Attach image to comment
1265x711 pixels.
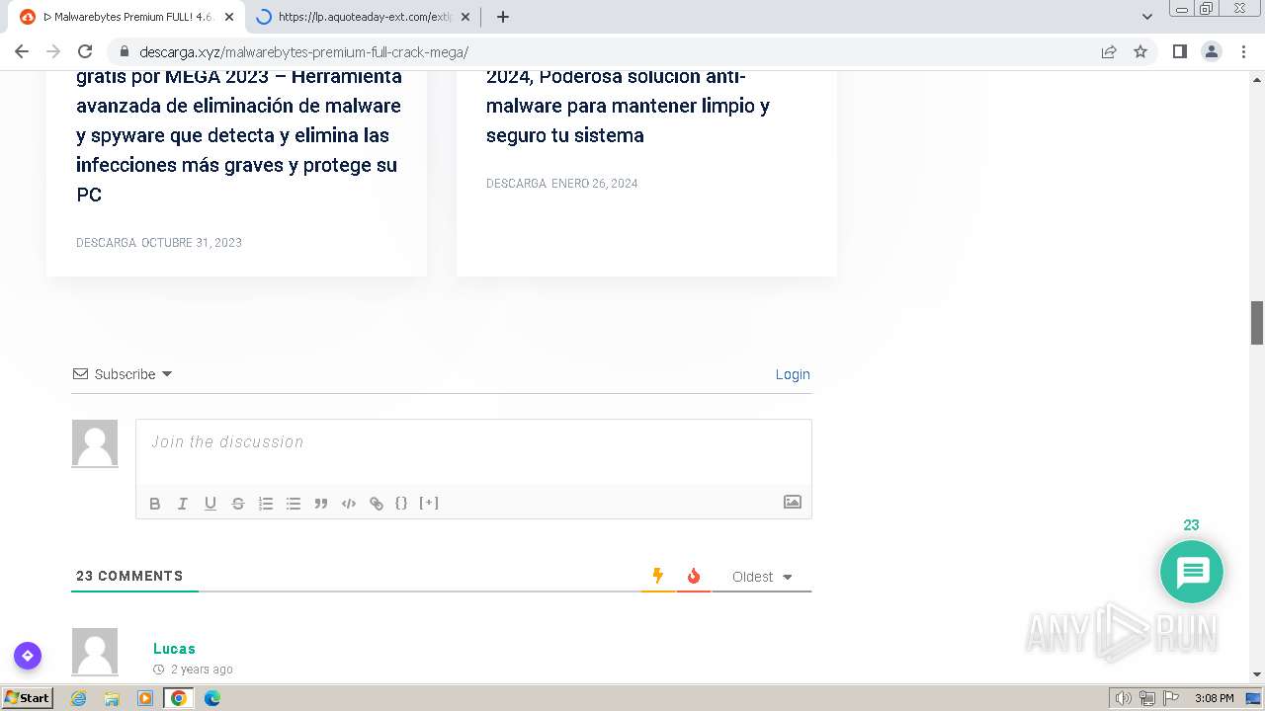click(x=793, y=502)
